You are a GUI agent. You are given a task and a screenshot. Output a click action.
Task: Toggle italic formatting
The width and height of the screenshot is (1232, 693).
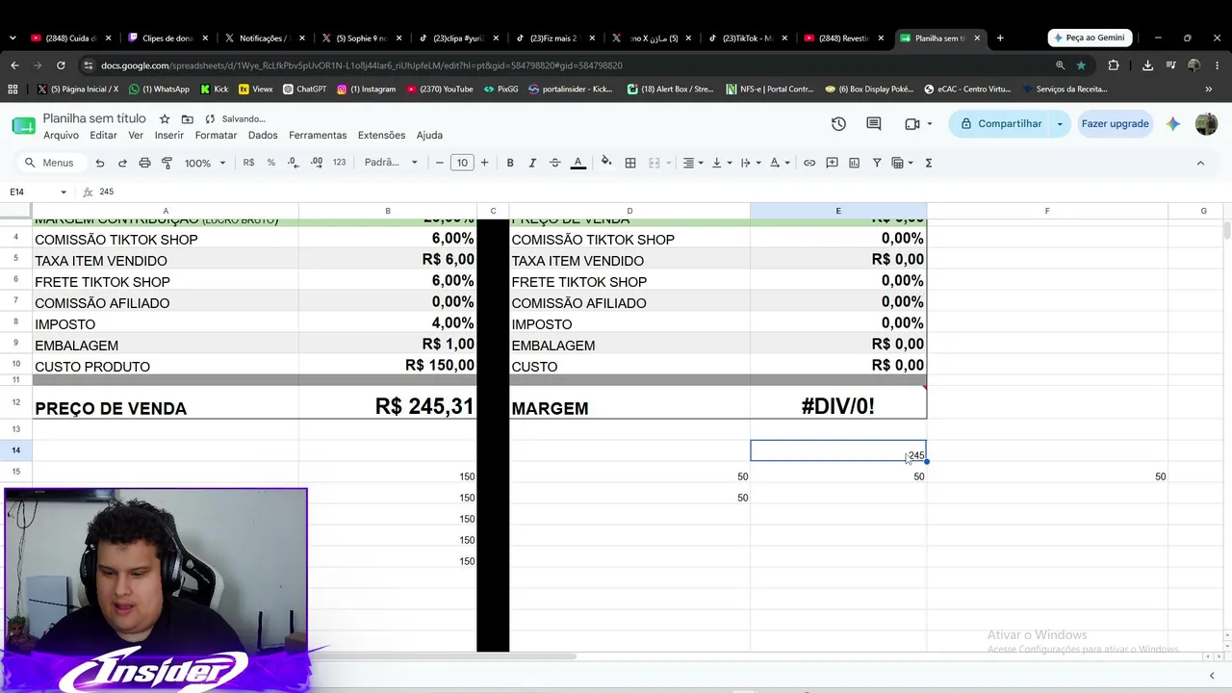(532, 163)
